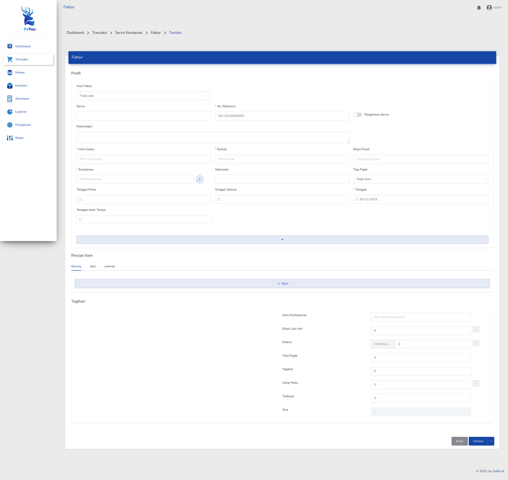508x480 pixels.
Task: Click the Simpan button
Action: pos(478,441)
